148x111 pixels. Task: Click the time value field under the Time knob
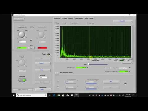pos(23,71)
